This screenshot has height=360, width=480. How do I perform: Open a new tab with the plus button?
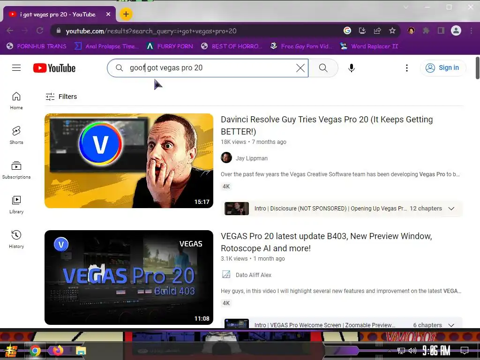tap(126, 14)
